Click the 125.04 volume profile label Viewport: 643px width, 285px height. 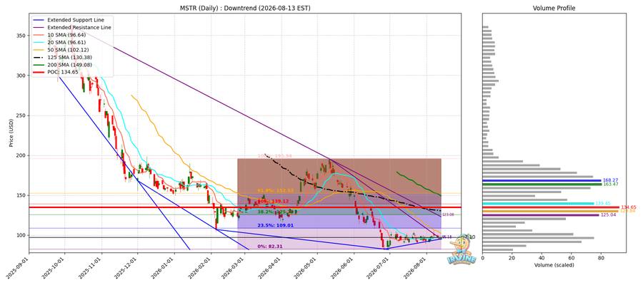pos(608,215)
